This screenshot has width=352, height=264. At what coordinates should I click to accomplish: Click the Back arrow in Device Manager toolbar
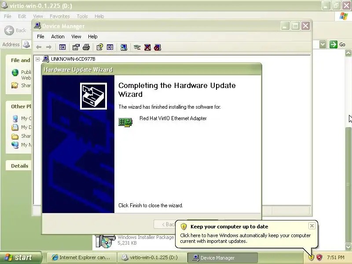pos(39,47)
